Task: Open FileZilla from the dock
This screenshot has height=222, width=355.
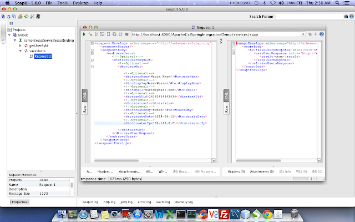Action: pos(224,214)
